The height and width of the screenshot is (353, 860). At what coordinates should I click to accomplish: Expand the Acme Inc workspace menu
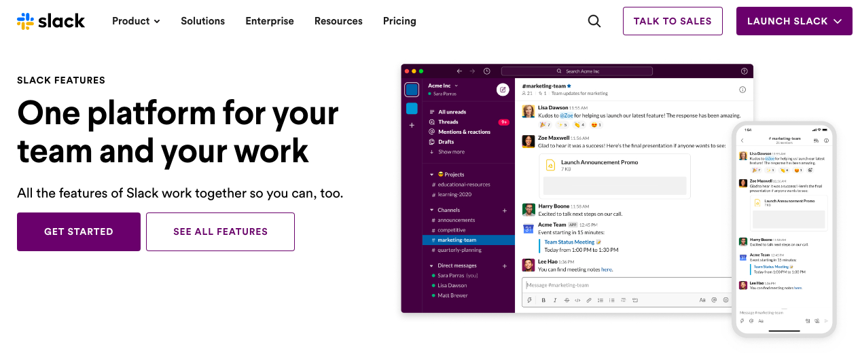444,86
